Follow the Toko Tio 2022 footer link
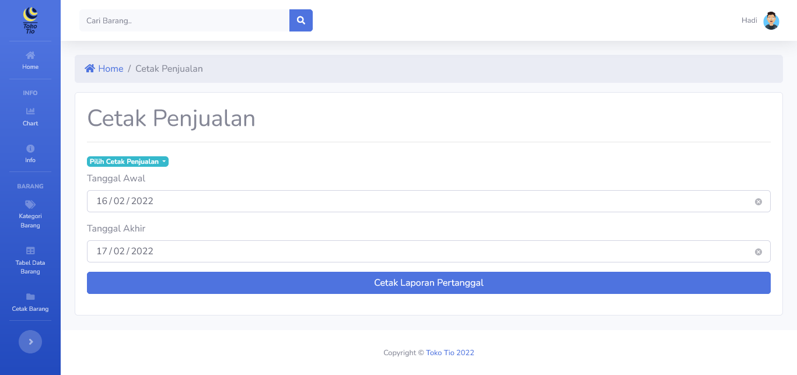The width and height of the screenshot is (797, 375). click(450, 353)
